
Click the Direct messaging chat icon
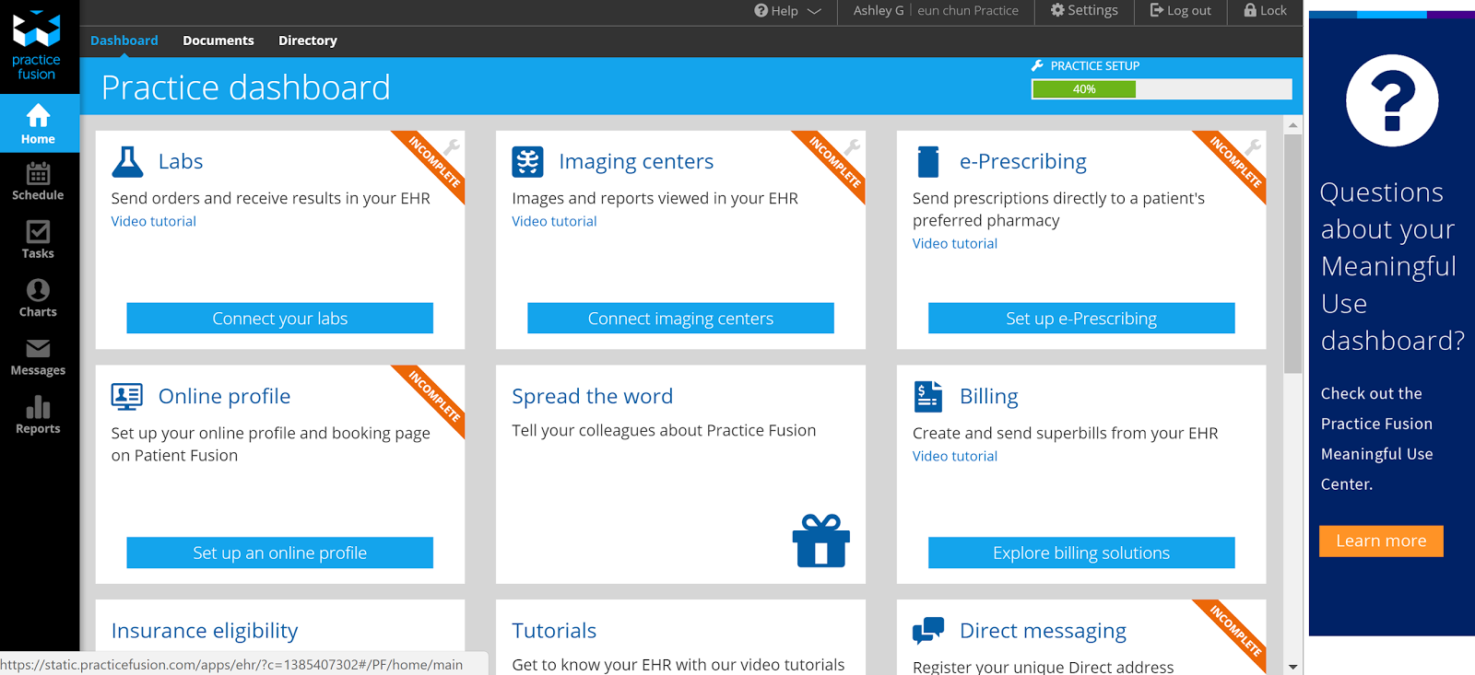point(928,631)
